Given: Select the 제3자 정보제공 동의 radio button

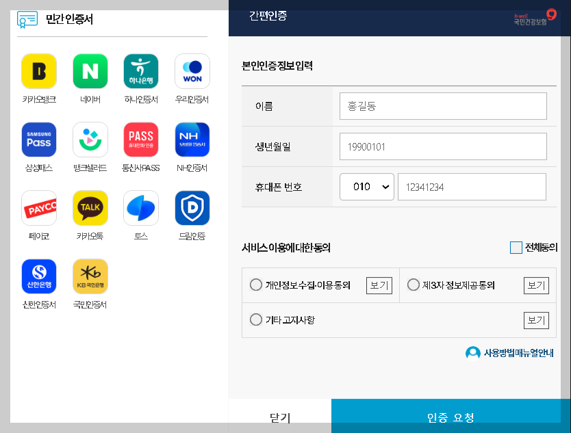Looking at the screenshot, I should (414, 285).
